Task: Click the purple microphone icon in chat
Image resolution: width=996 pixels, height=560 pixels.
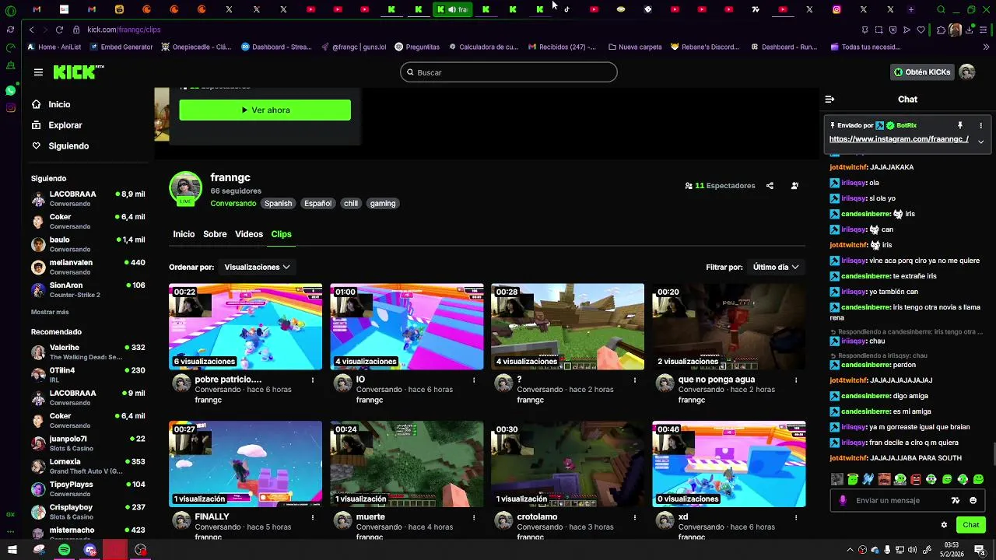Action: (843, 500)
